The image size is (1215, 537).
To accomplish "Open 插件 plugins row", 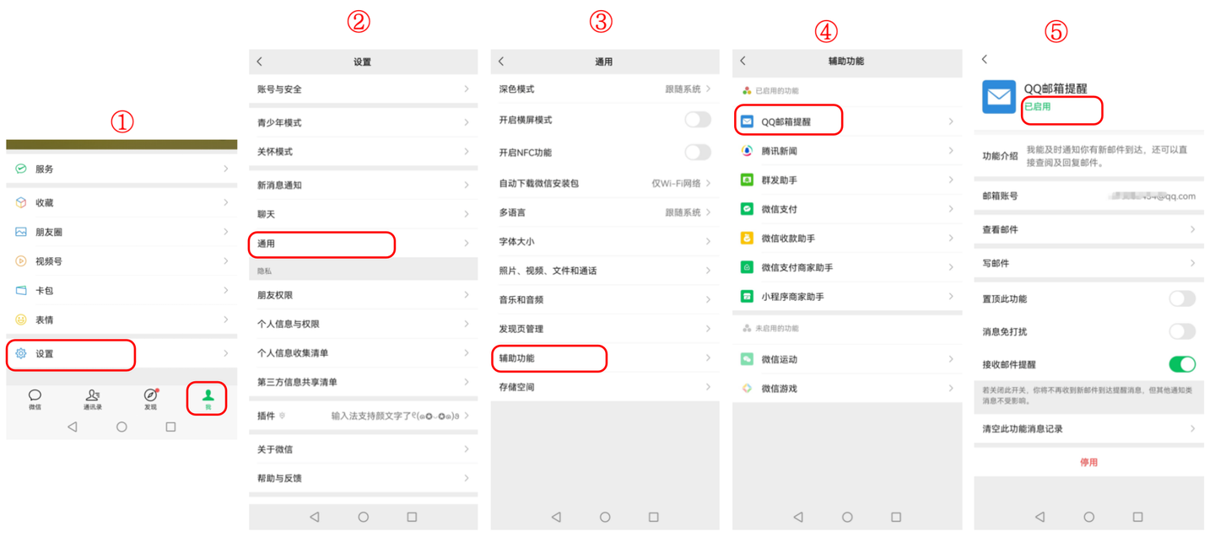I will coord(363,416).
